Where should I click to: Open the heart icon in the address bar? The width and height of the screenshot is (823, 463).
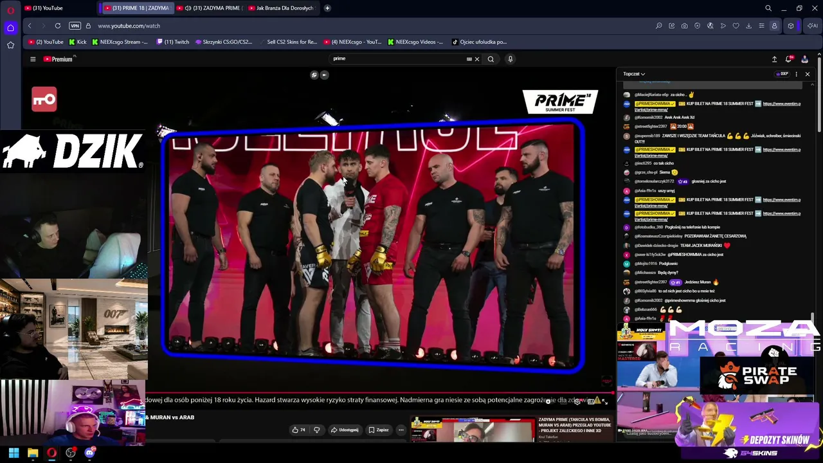coord(736,26)
